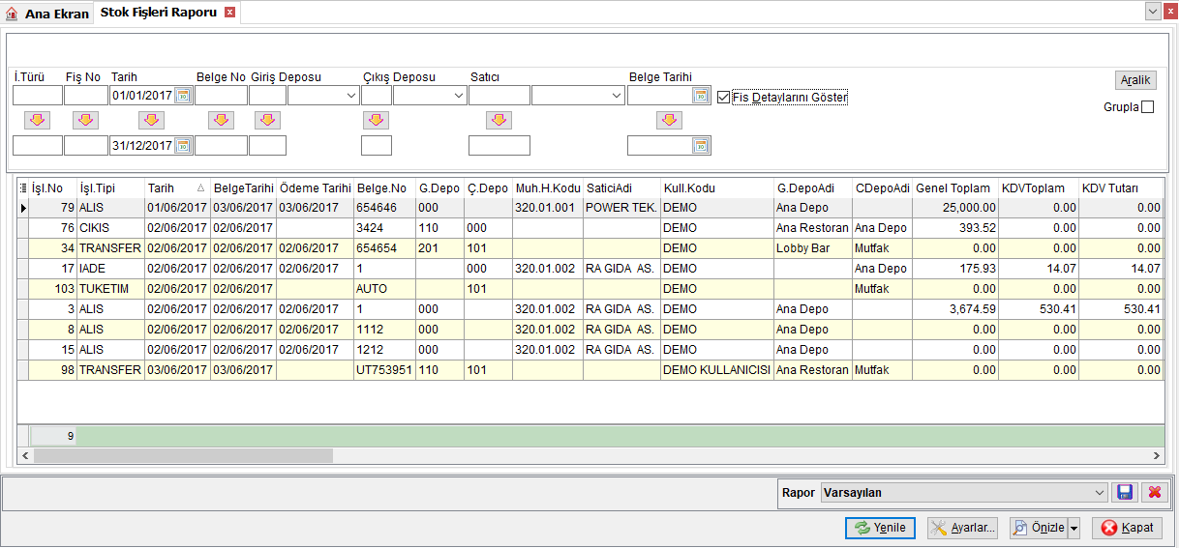The height and width of the screenshot is (548, 1180).
Task: Click down-arrow copy icon under Tarih
Action: 151,120
